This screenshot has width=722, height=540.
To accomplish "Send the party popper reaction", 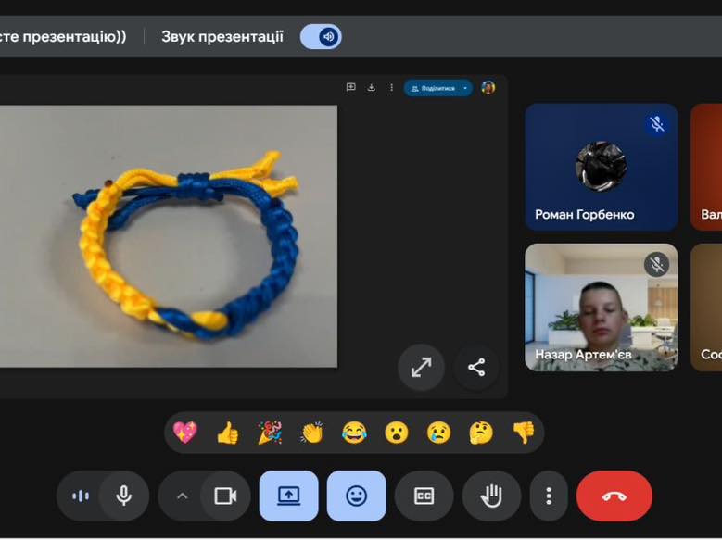I will click(x=270, y=433).
